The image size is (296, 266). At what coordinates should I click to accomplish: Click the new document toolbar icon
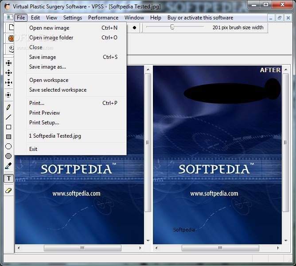[x=12, y=27]
